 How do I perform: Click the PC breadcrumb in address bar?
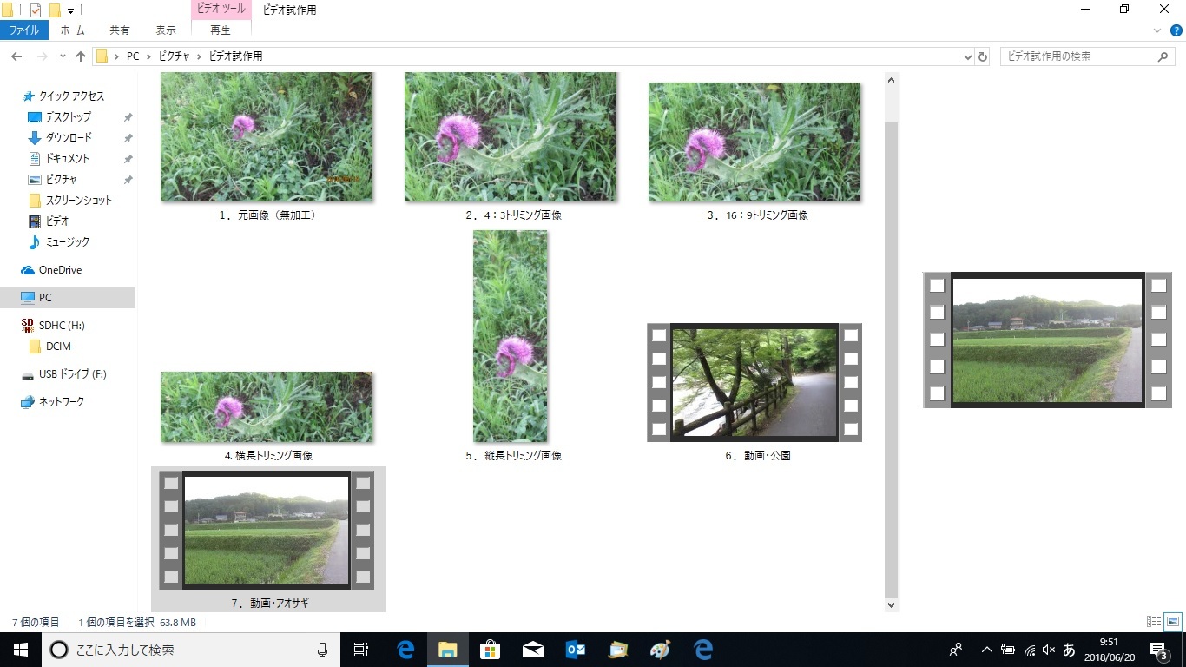pos(133,56)
